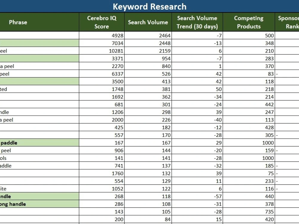
Task: Click Cerebro IQ Score cell 1748
Action: (102, 89)
